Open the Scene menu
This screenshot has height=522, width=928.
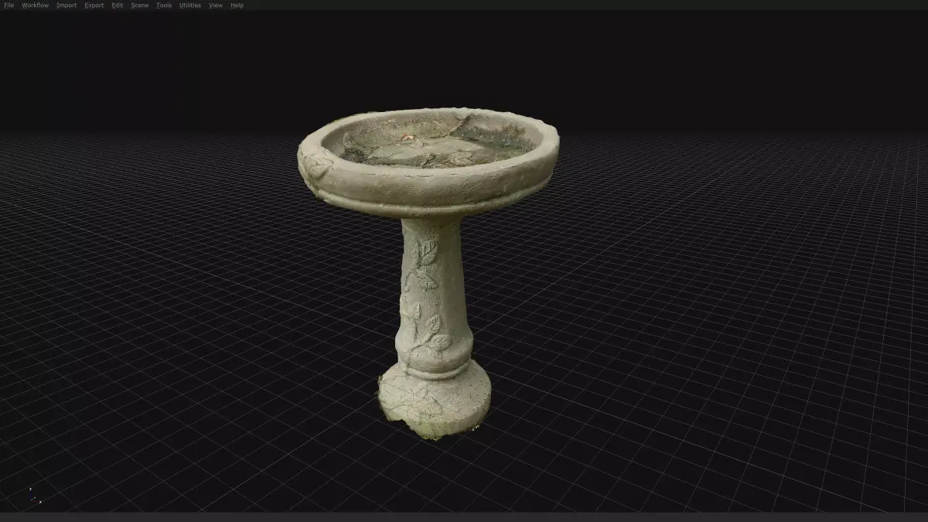tap(140, 5)
